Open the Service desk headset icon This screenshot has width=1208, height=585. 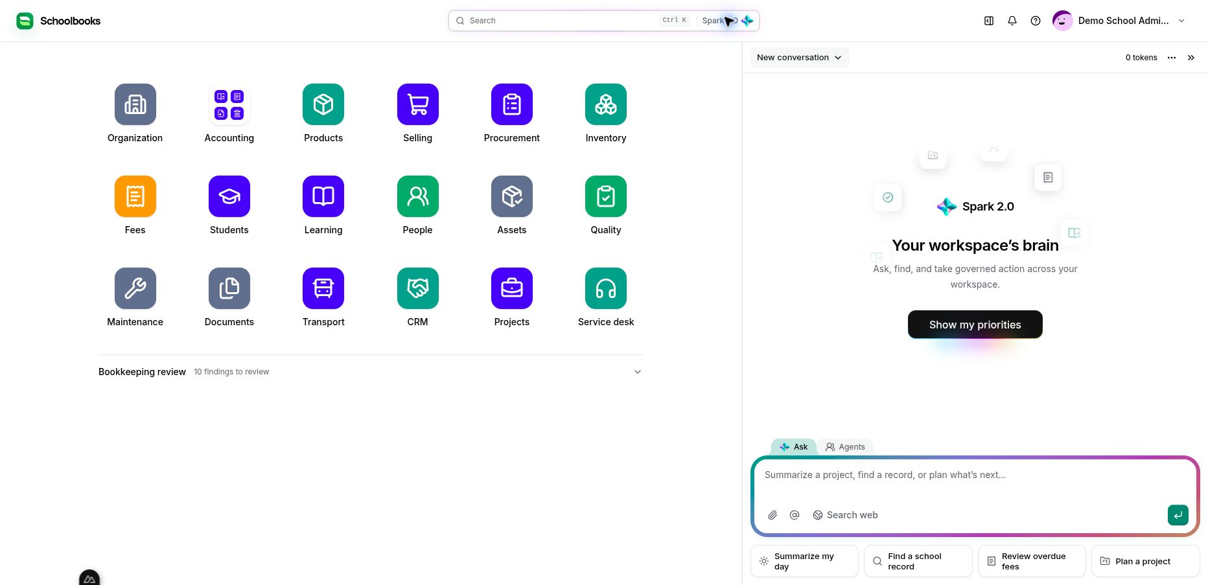tap(606, 288)
